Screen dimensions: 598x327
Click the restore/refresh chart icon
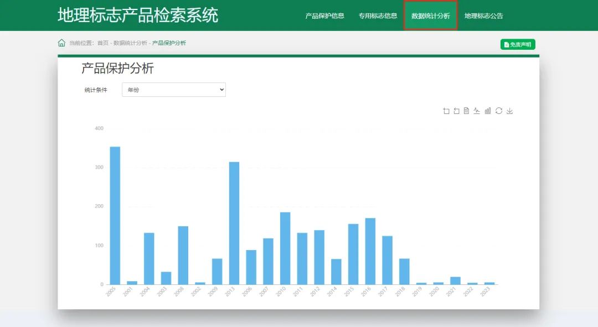(499, 111)
